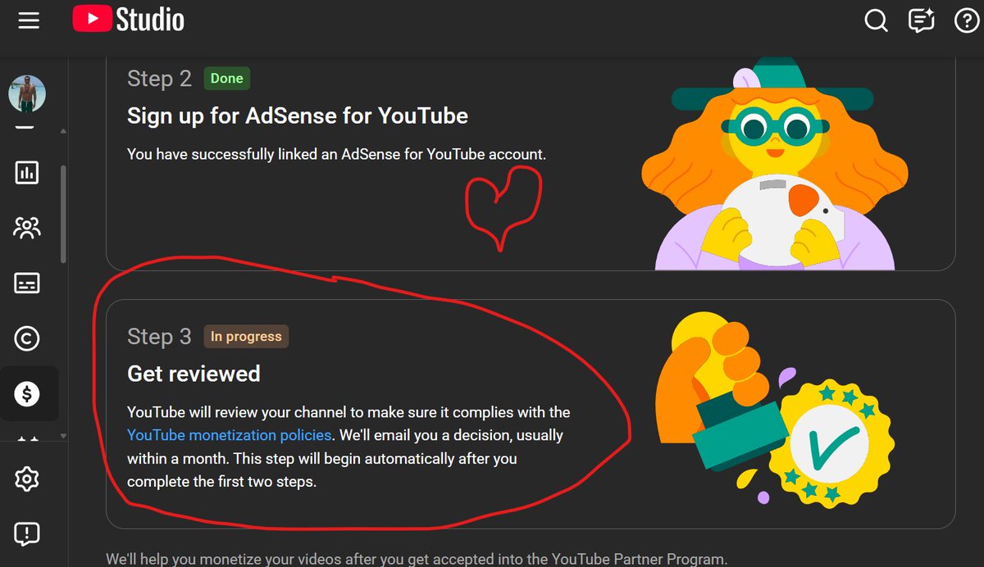The image size is (984, 567).
Task: Click the "Step 2" label
Action: click(x=159, y=79)
